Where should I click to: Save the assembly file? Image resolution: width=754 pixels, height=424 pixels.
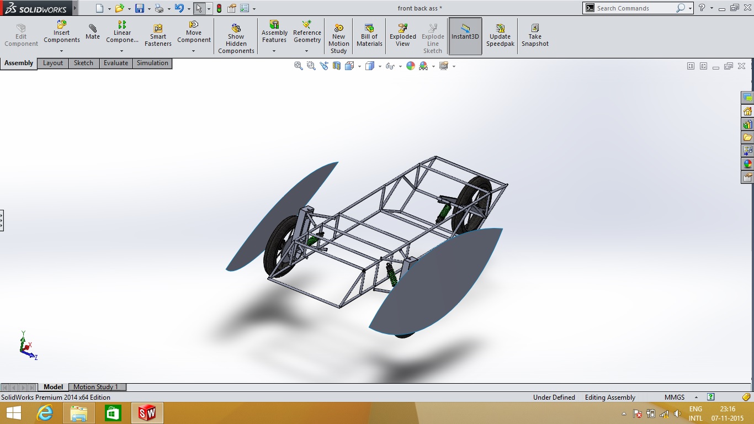click(140, 8)
